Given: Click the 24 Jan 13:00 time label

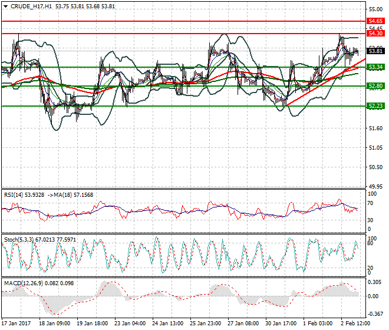Looking at the screenshot, I should click(x=168, y=324).
